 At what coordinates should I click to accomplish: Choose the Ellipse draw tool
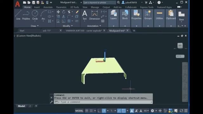click(49, 16)
